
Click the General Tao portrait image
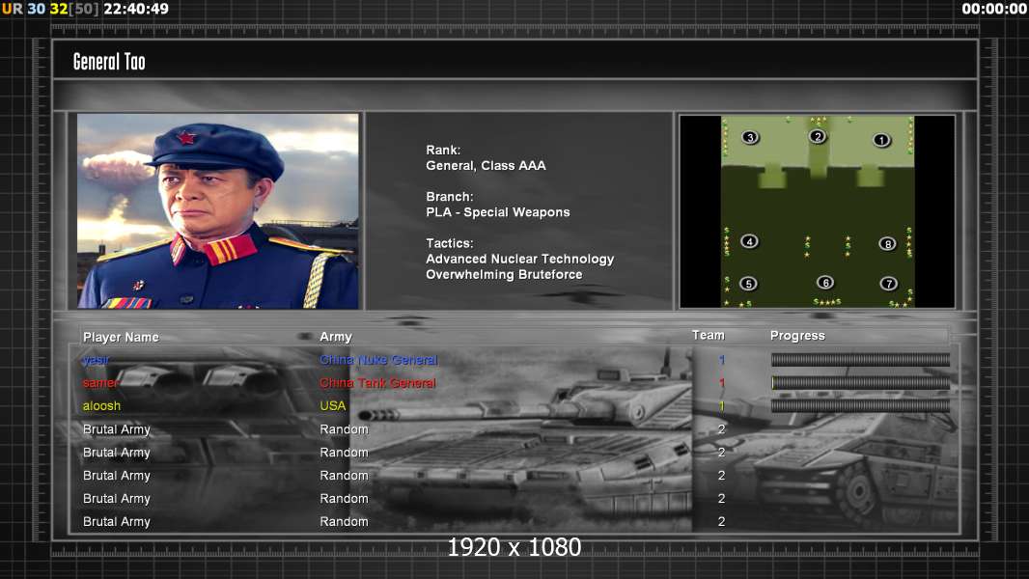click(218, 210)
